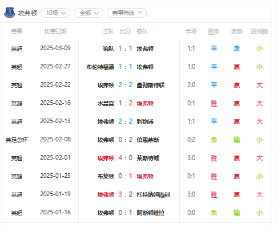Click the 2025-02-16 match date
Viewport: 278px width, 228px height.
pos(55,103)
